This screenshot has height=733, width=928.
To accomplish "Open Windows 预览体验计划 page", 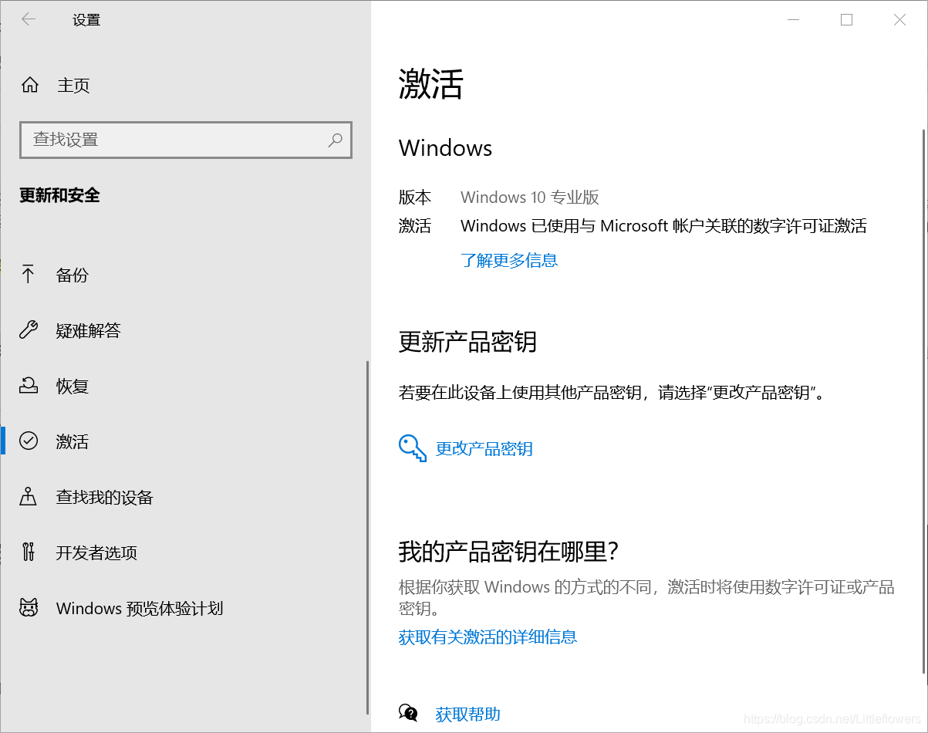I will tap(140, 608).
